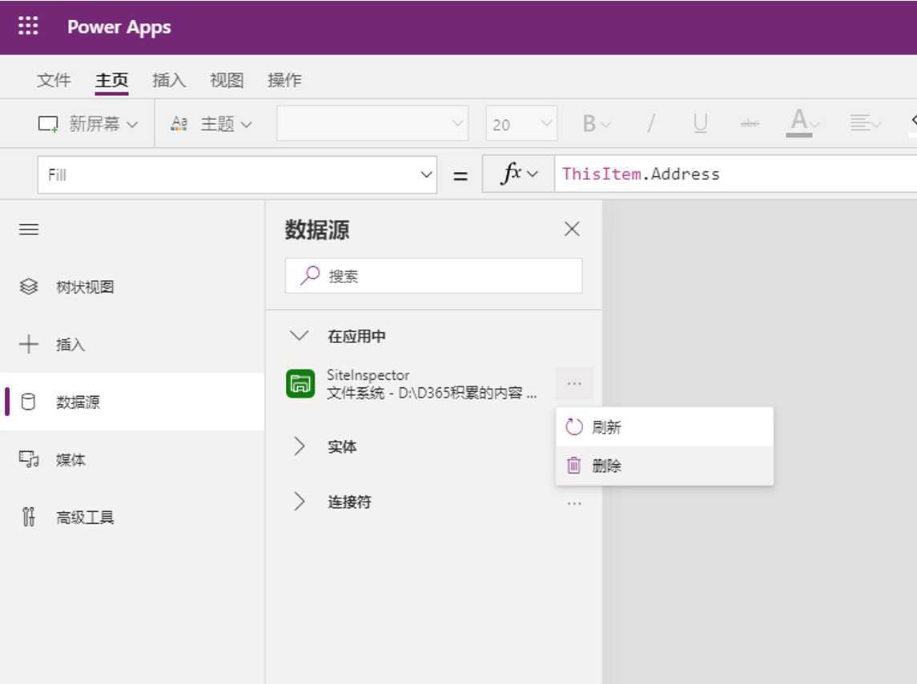Open the 新屏幕 new screen dropdown
The width and height of the screenshot is (917, 684).
point(88,124)
